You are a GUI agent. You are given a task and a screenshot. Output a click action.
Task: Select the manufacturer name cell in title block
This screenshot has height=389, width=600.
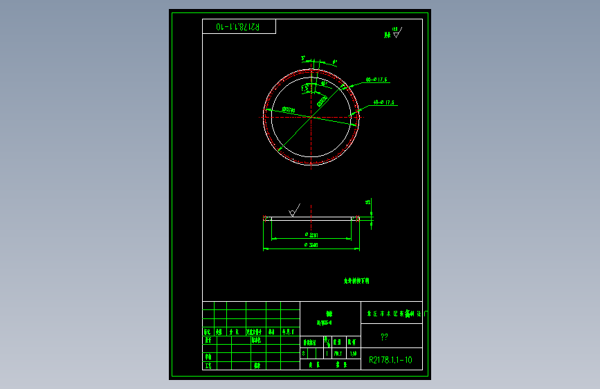tap(392, 313)
